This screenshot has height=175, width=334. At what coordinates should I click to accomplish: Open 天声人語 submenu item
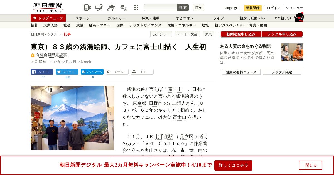[51, 25]
